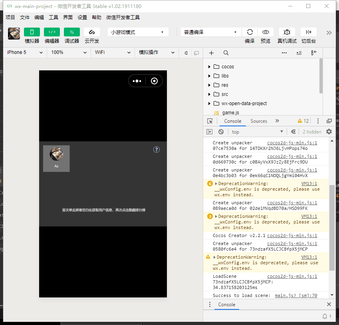The width and height of the screenshot is (339, 325).
Task: Open 文件 menu
Action: [x=24, y=17]
